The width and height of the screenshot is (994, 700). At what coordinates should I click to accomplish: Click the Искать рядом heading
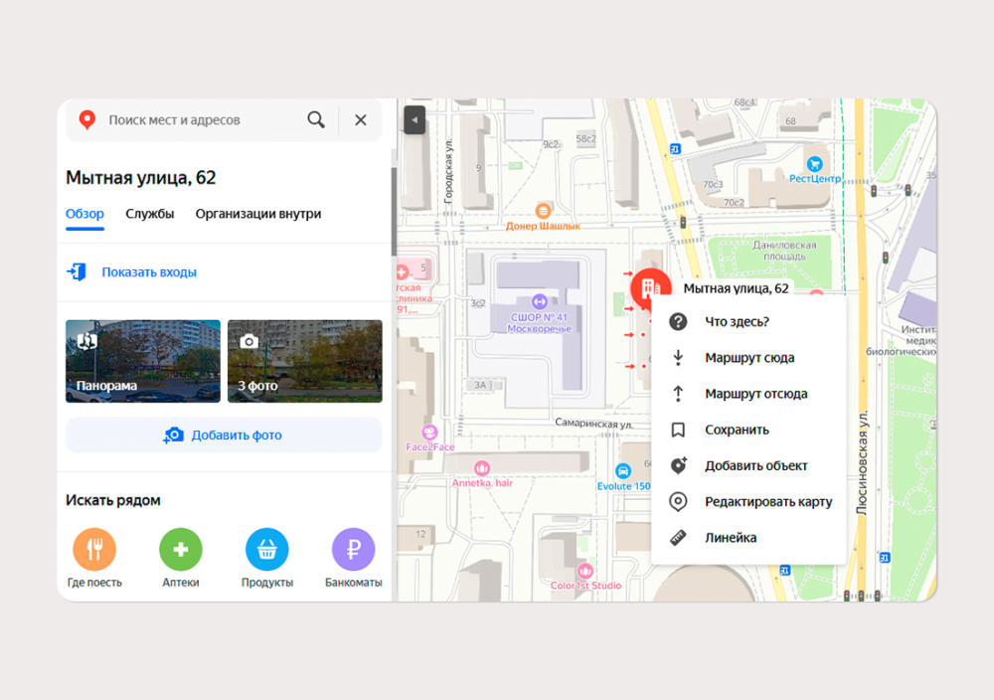113,500
